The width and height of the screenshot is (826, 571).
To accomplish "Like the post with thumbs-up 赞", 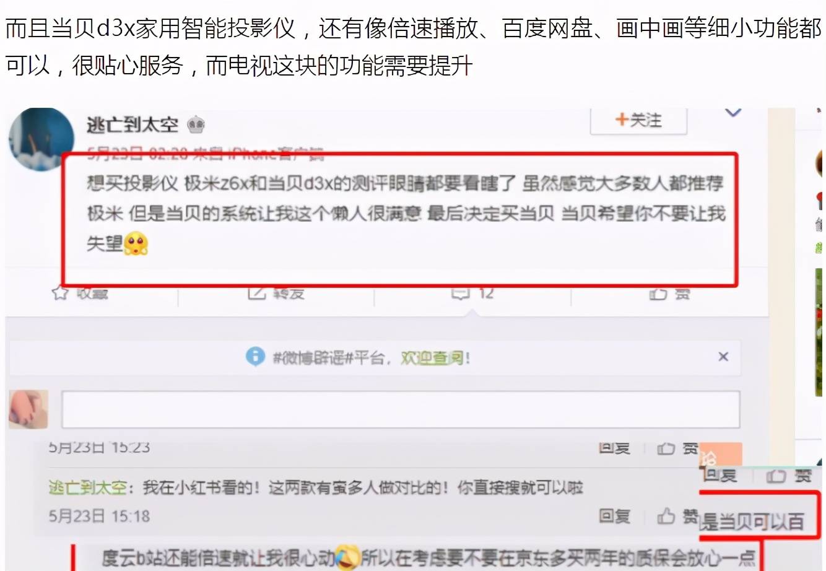I will (658, 294).
